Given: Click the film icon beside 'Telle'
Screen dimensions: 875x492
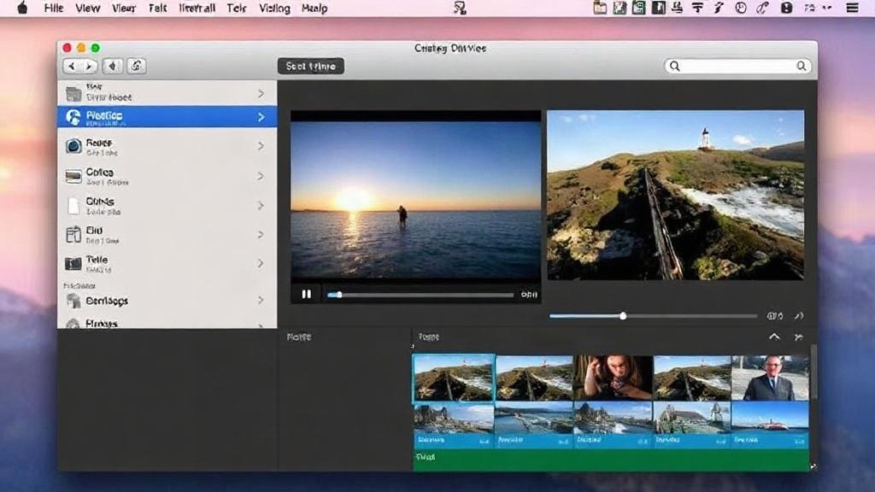Looking at the screenshot, I should pyautogui.click(x=73, y=263).
